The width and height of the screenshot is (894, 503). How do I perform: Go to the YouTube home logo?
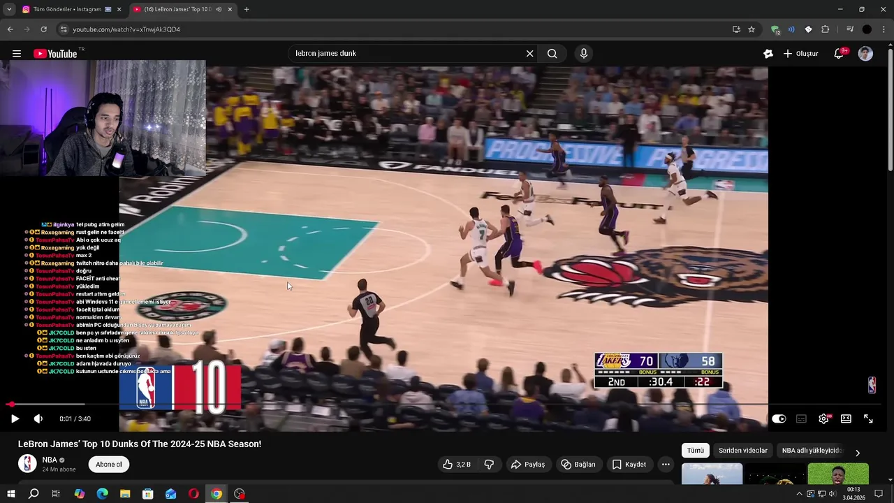55,54
